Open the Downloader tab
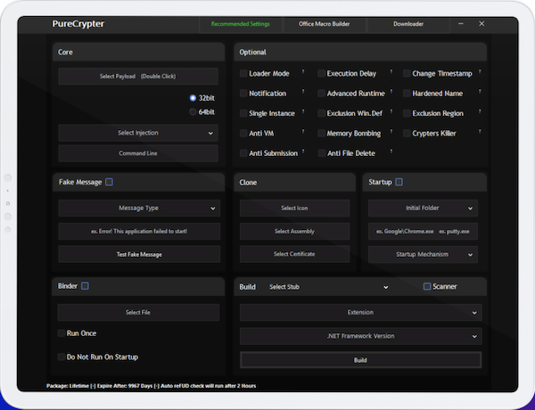 408,24
